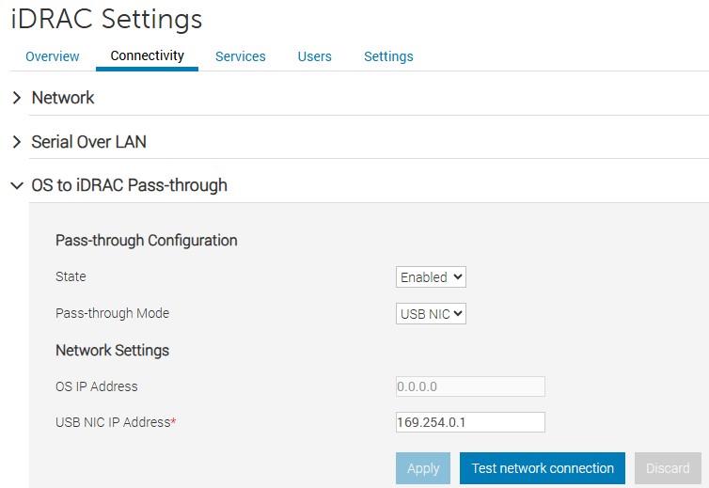This screenshot has height=488, width=709.
Task: Click the chevron icon beside Network
Action: (x=16, y=98)
